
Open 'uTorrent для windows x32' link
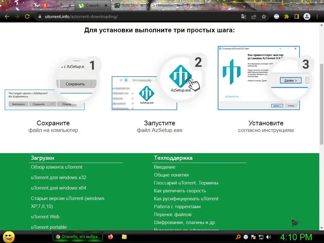[59, 178]
